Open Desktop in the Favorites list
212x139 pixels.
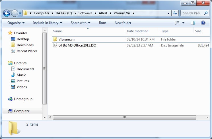[23, 39]
